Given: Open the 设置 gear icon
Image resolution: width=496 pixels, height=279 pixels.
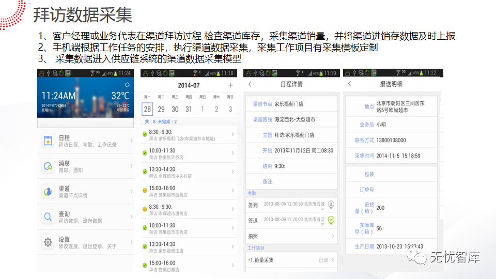Looking at the screenshot, I should coord(48,242).
